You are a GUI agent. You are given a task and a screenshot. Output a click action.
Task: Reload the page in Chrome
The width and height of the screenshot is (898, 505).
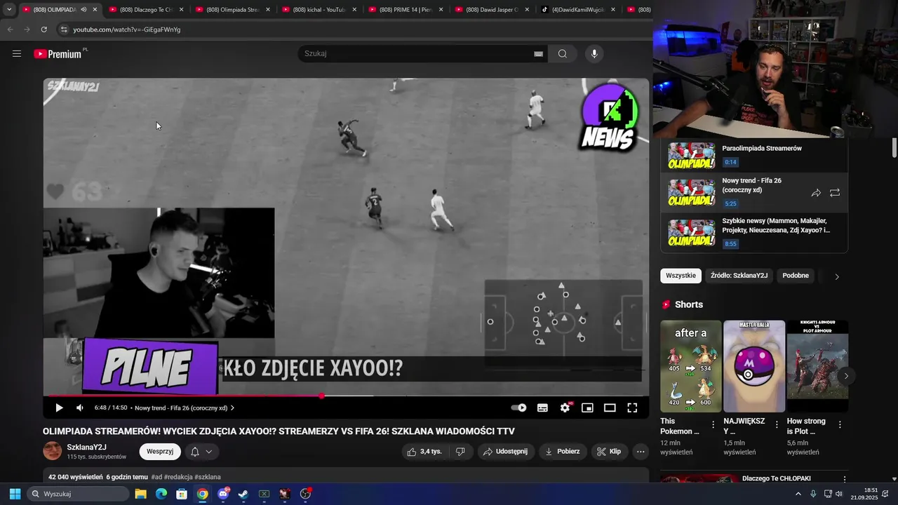[x=43, y=29]
